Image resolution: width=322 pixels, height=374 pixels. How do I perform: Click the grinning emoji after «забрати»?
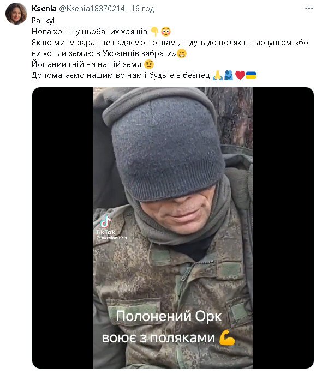tap(182, 53)
